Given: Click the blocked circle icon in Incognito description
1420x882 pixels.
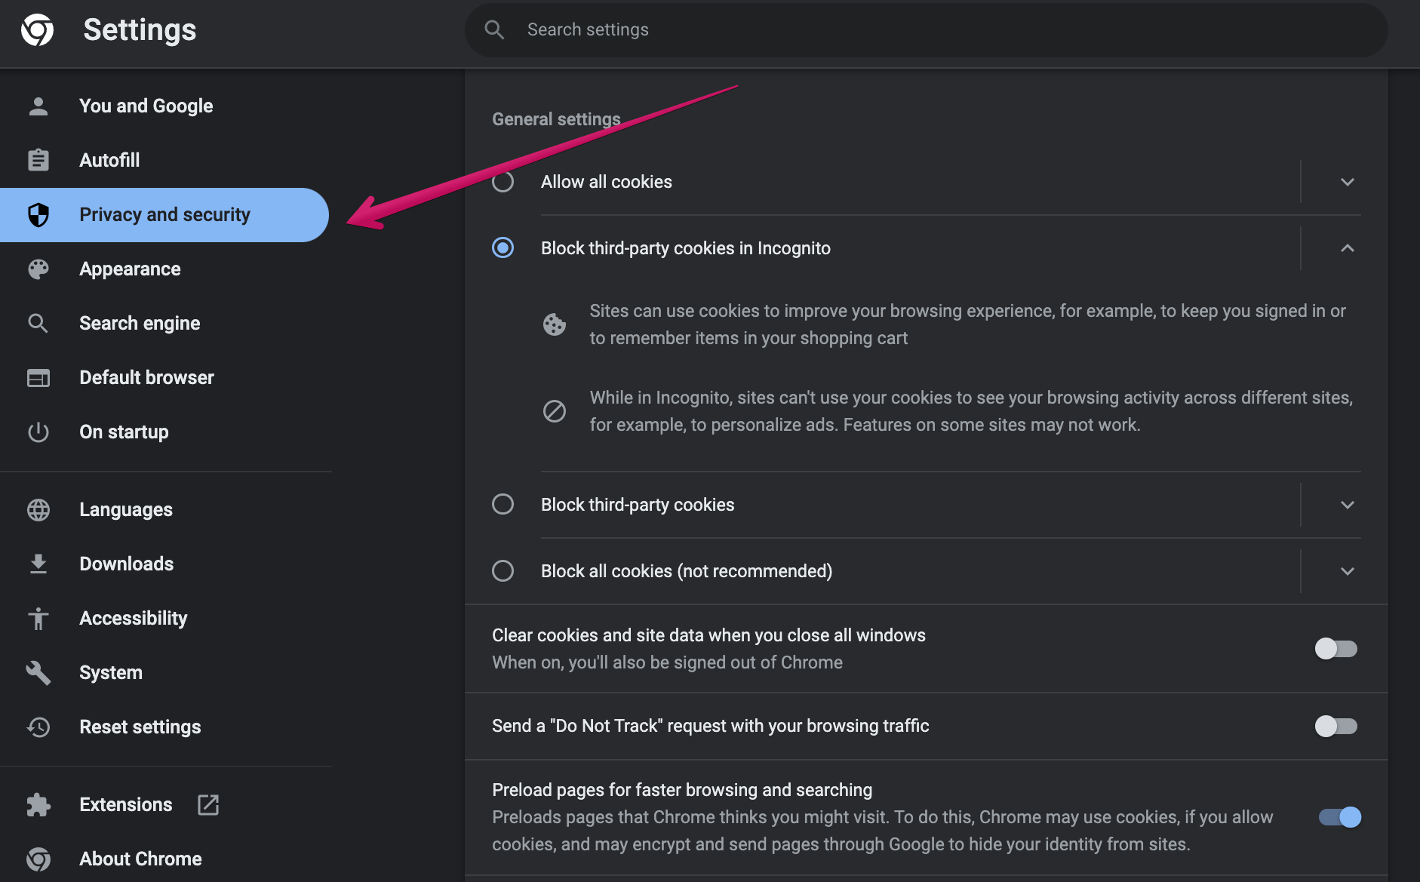Looking at the screenshot, I should pos(555,411).
